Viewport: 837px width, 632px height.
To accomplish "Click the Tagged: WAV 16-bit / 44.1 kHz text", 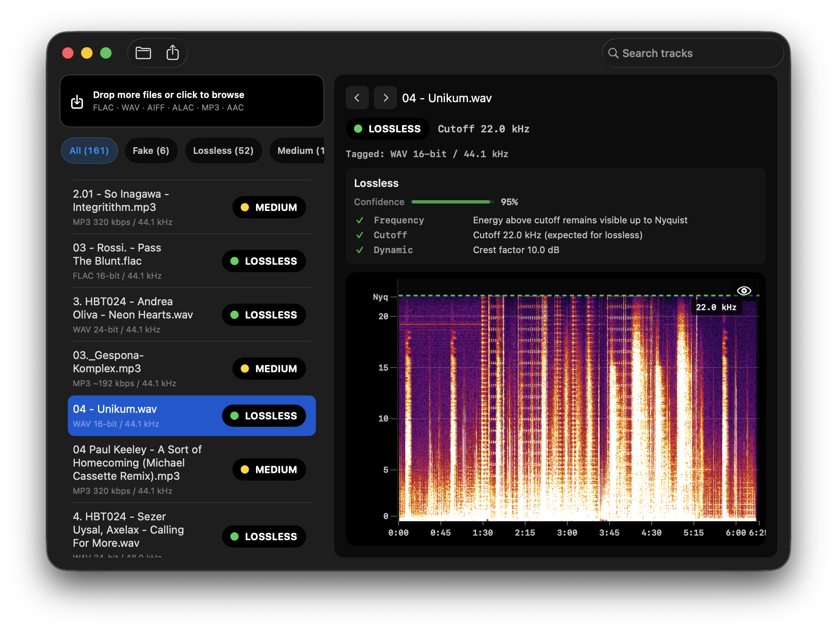I will point(427,154).
